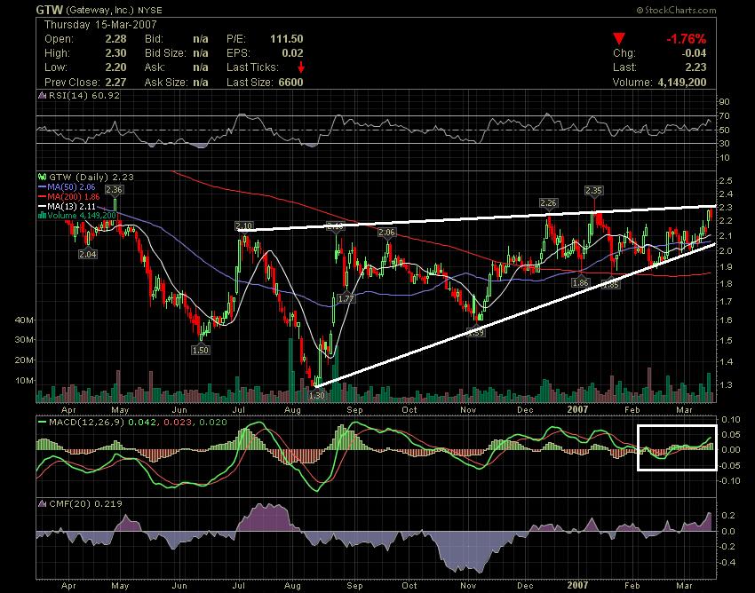The width and height of the screenshot is (755, 593).
Task: Click the 90 level on the RSI axis
Action: tap(725, 101)
